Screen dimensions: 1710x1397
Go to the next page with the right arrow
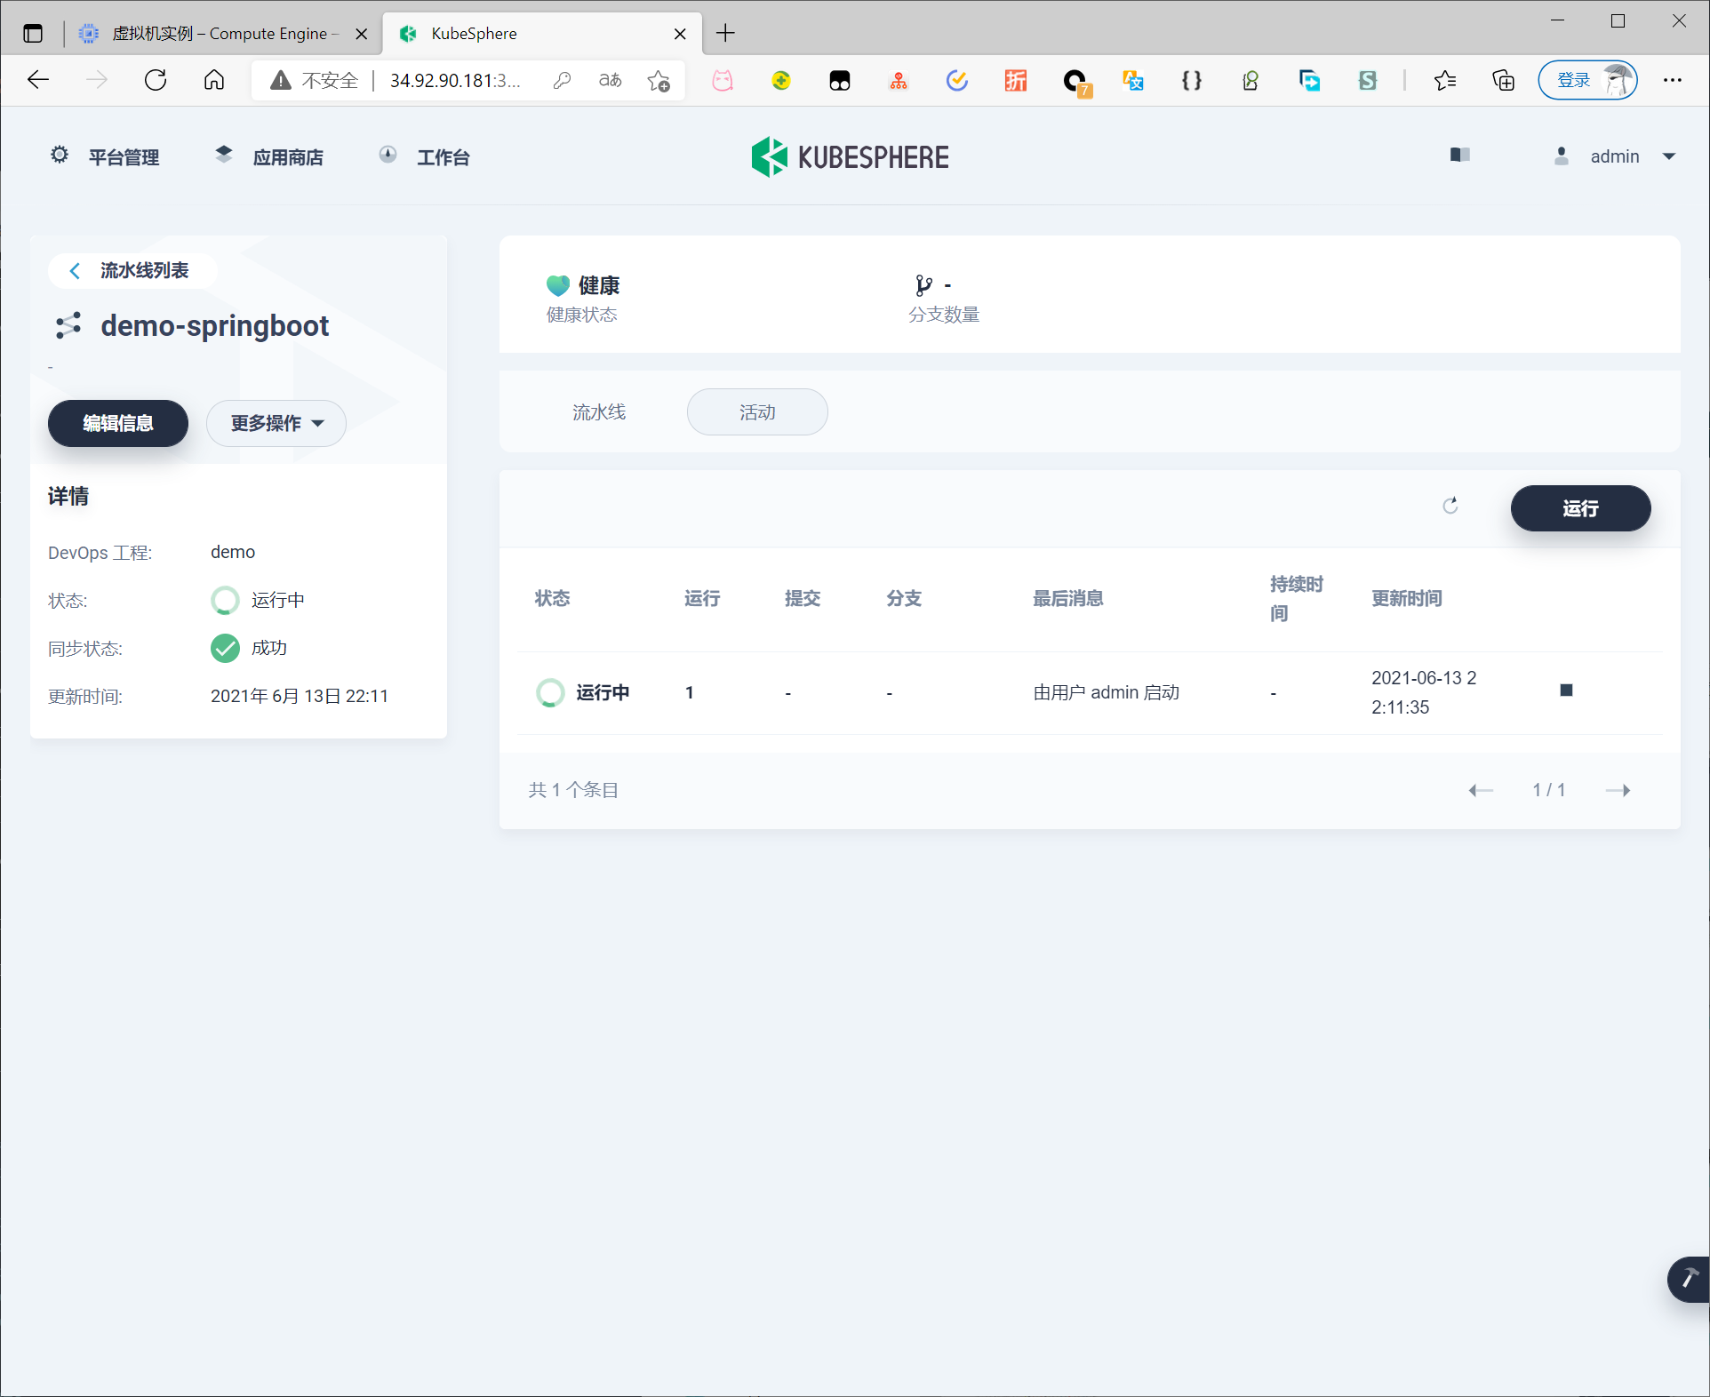tap(1618, 790)
